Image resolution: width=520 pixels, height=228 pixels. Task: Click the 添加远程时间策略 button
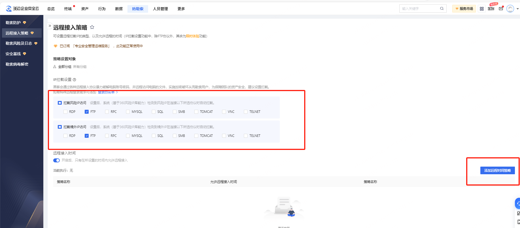click(x=497, y=171)
